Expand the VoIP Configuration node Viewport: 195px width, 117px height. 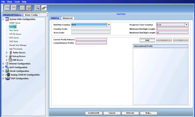click(x=3, y=67)
